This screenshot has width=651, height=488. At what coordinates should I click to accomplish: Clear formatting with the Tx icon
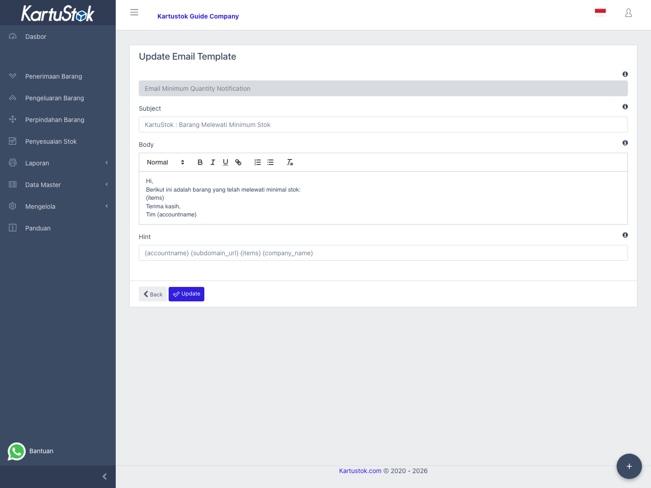(290, 162)
